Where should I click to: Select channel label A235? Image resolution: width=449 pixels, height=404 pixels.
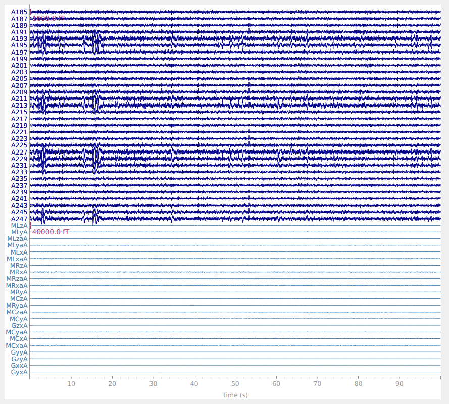click(x=19, y=179)
